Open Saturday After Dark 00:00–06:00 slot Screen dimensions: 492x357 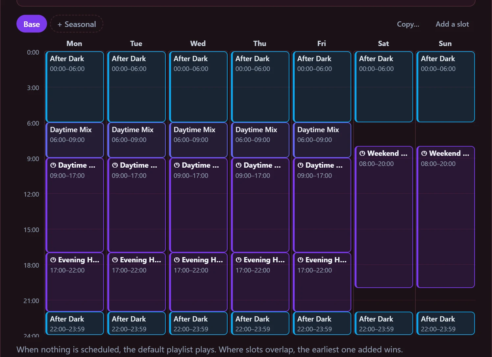click(x=384, y=87)
